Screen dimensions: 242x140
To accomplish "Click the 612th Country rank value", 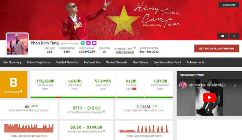I will pos(131,81).
